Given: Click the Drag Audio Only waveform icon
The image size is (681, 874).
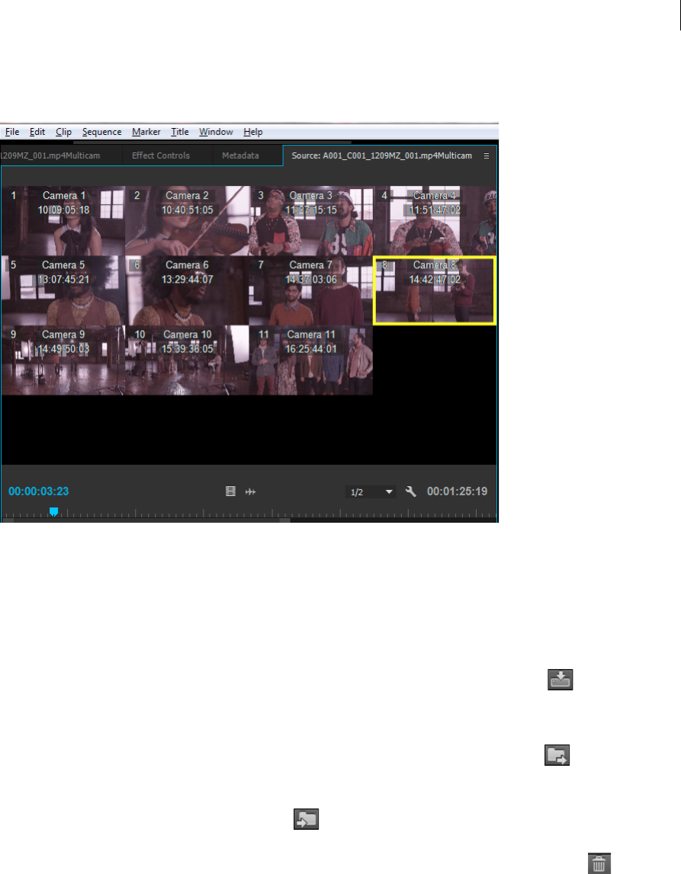Looking at the screenshot, I should (x=250, y=491).
